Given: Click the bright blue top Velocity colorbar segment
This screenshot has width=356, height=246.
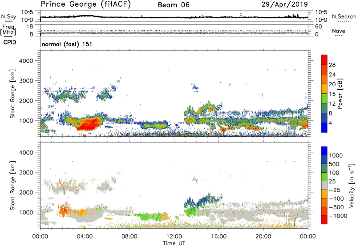Looking at the screenshot, I should tap(324, 151).
